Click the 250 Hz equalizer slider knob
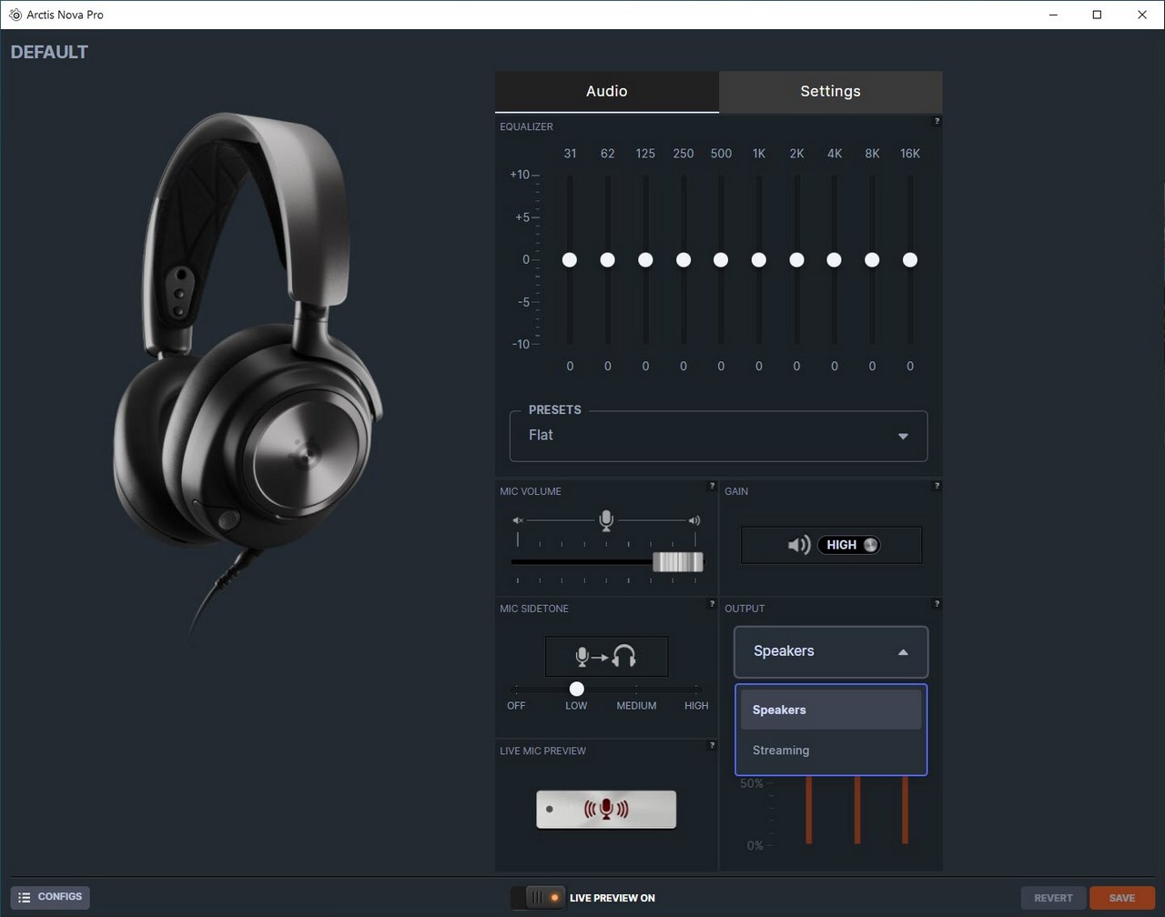Screen dimensions: 1165x917 click(x=684, y=260)
